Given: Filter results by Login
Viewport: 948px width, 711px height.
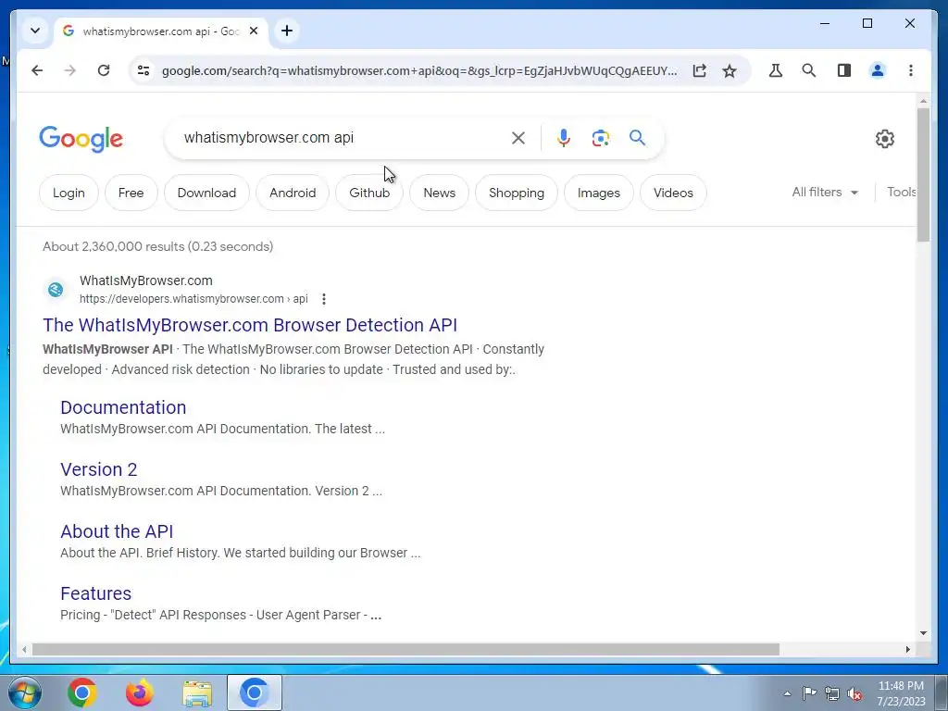Looking at the screenshot, I should [x=69, y=193].
